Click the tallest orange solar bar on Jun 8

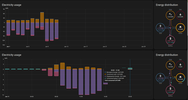(x=42, y=17)
